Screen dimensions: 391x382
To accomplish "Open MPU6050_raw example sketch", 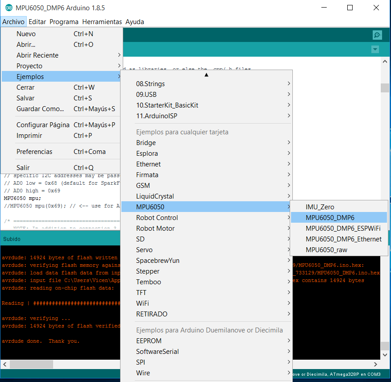I will click(326, 249).
